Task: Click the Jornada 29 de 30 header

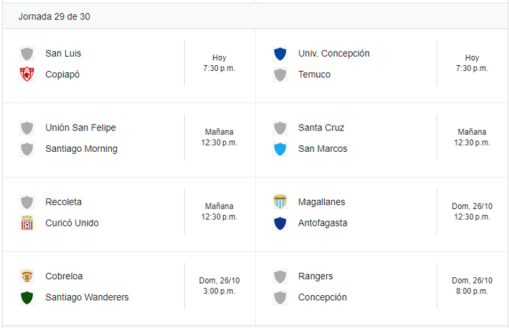Action: point(54,16)
